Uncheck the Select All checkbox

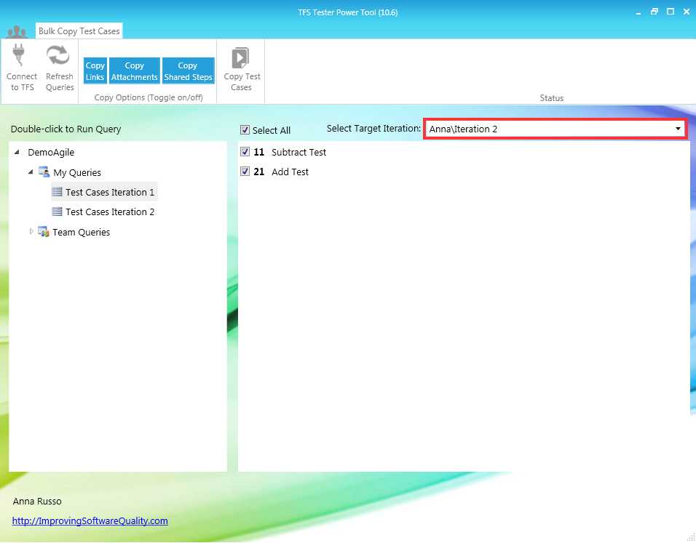pos(245,129)
